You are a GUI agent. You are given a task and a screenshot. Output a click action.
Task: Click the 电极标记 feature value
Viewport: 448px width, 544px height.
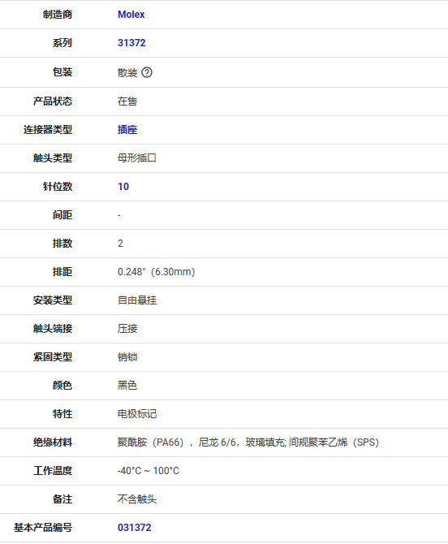137,414
